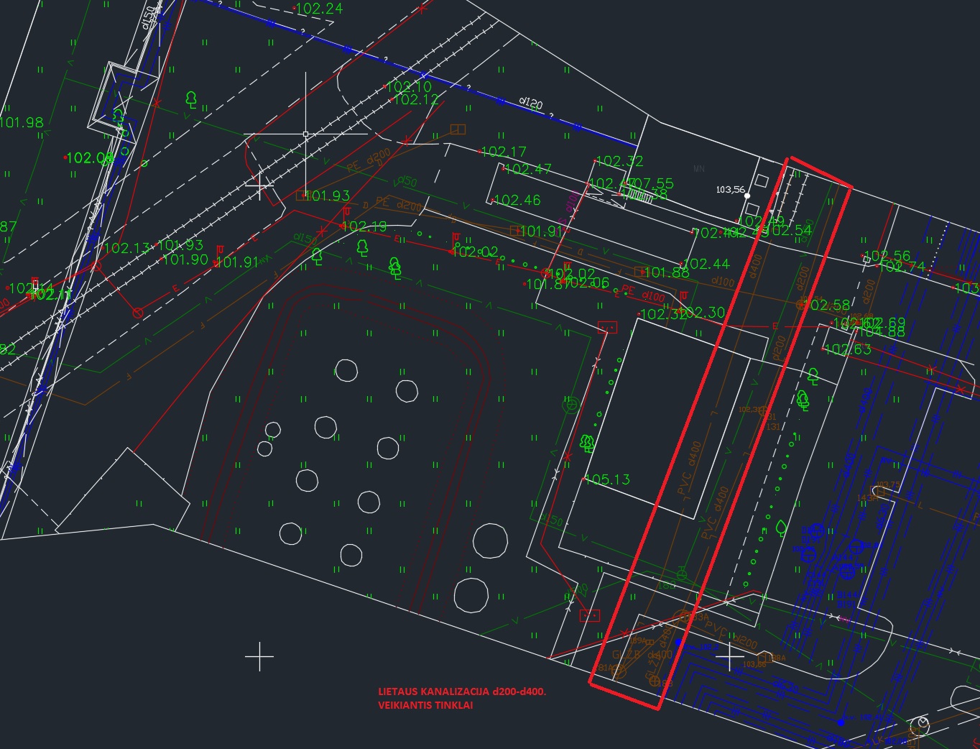This screenshot has height=749, width=980.
Task: Click the red LIETAUS KANALIZACIJA annotation text
Action: point(462,691)
